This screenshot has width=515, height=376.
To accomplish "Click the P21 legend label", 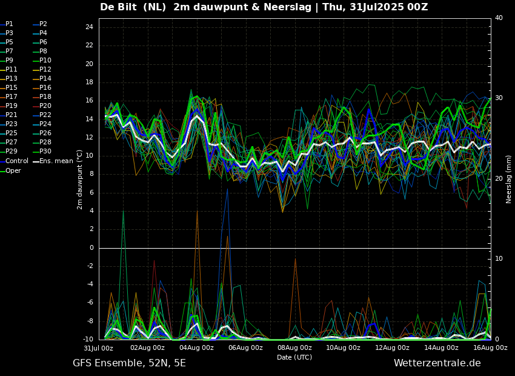I will click(11, 115).
